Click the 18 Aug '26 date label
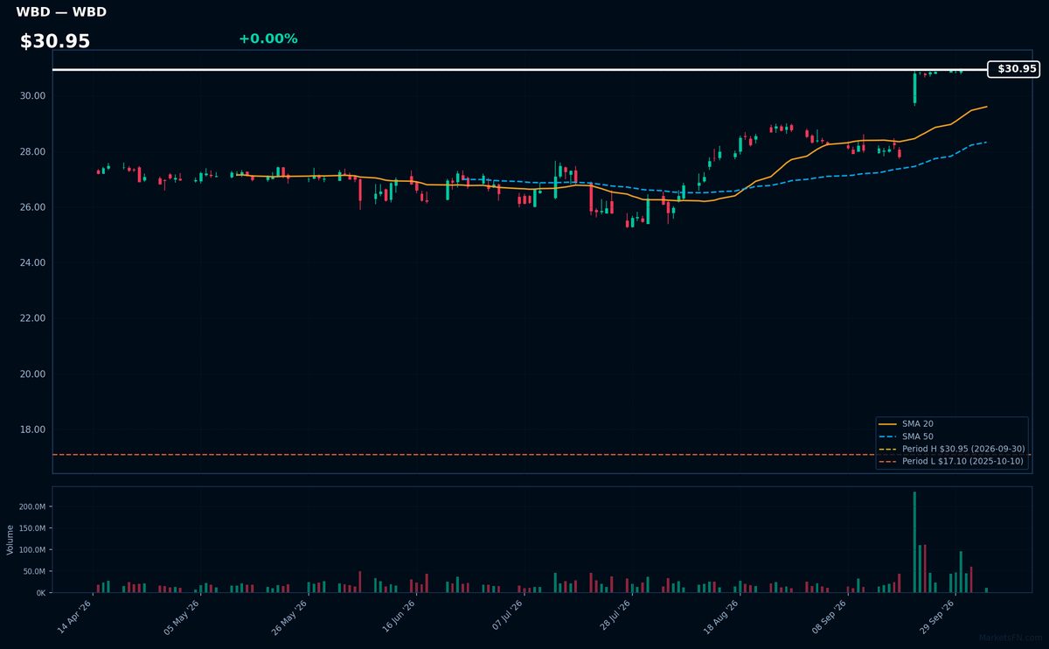The width and height of the screenshot is (1049, 649). [x=721, y=616]
